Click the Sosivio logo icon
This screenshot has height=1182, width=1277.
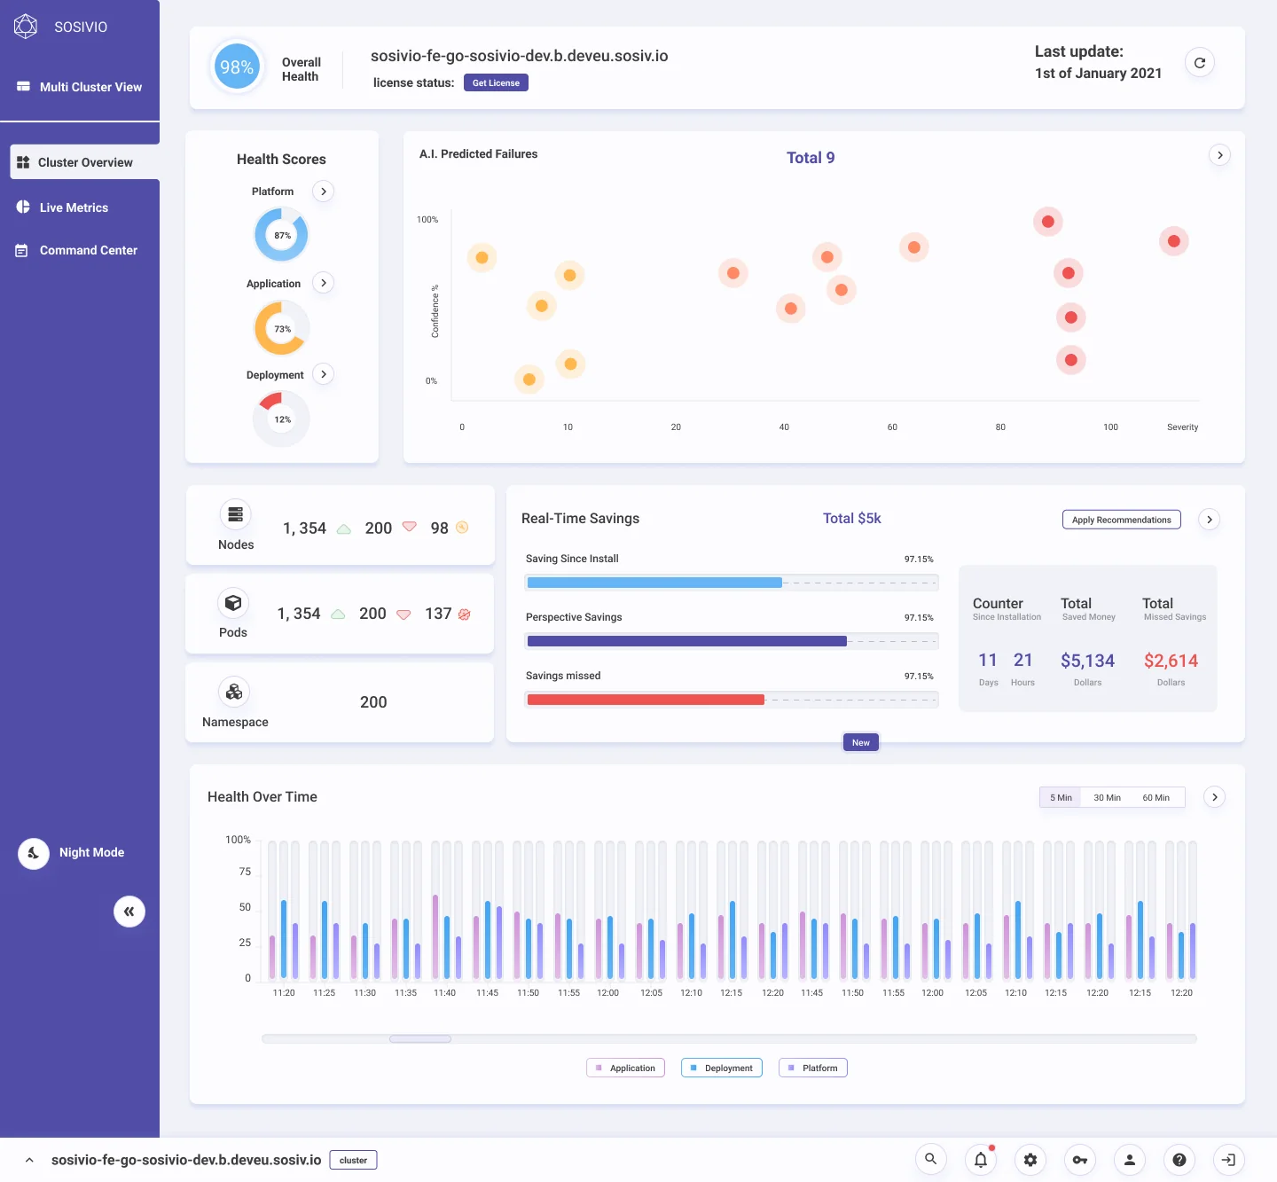tap(26, 27)
